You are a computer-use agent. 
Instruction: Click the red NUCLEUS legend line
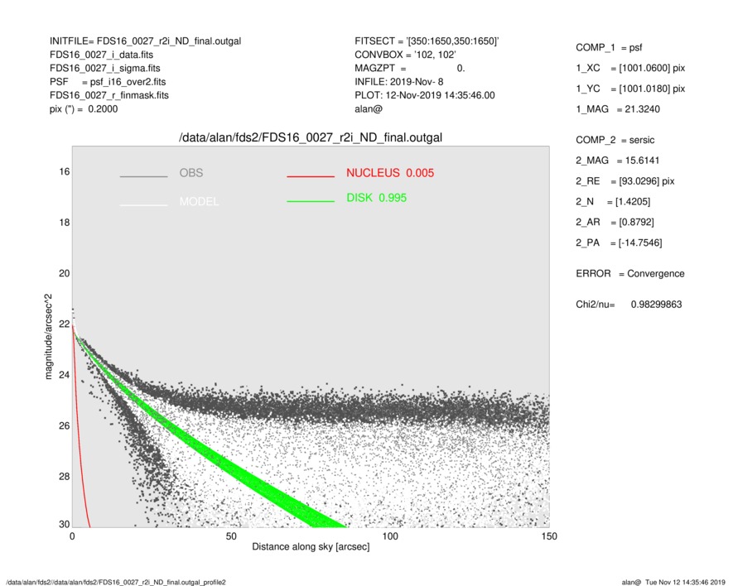click(311, 176)
